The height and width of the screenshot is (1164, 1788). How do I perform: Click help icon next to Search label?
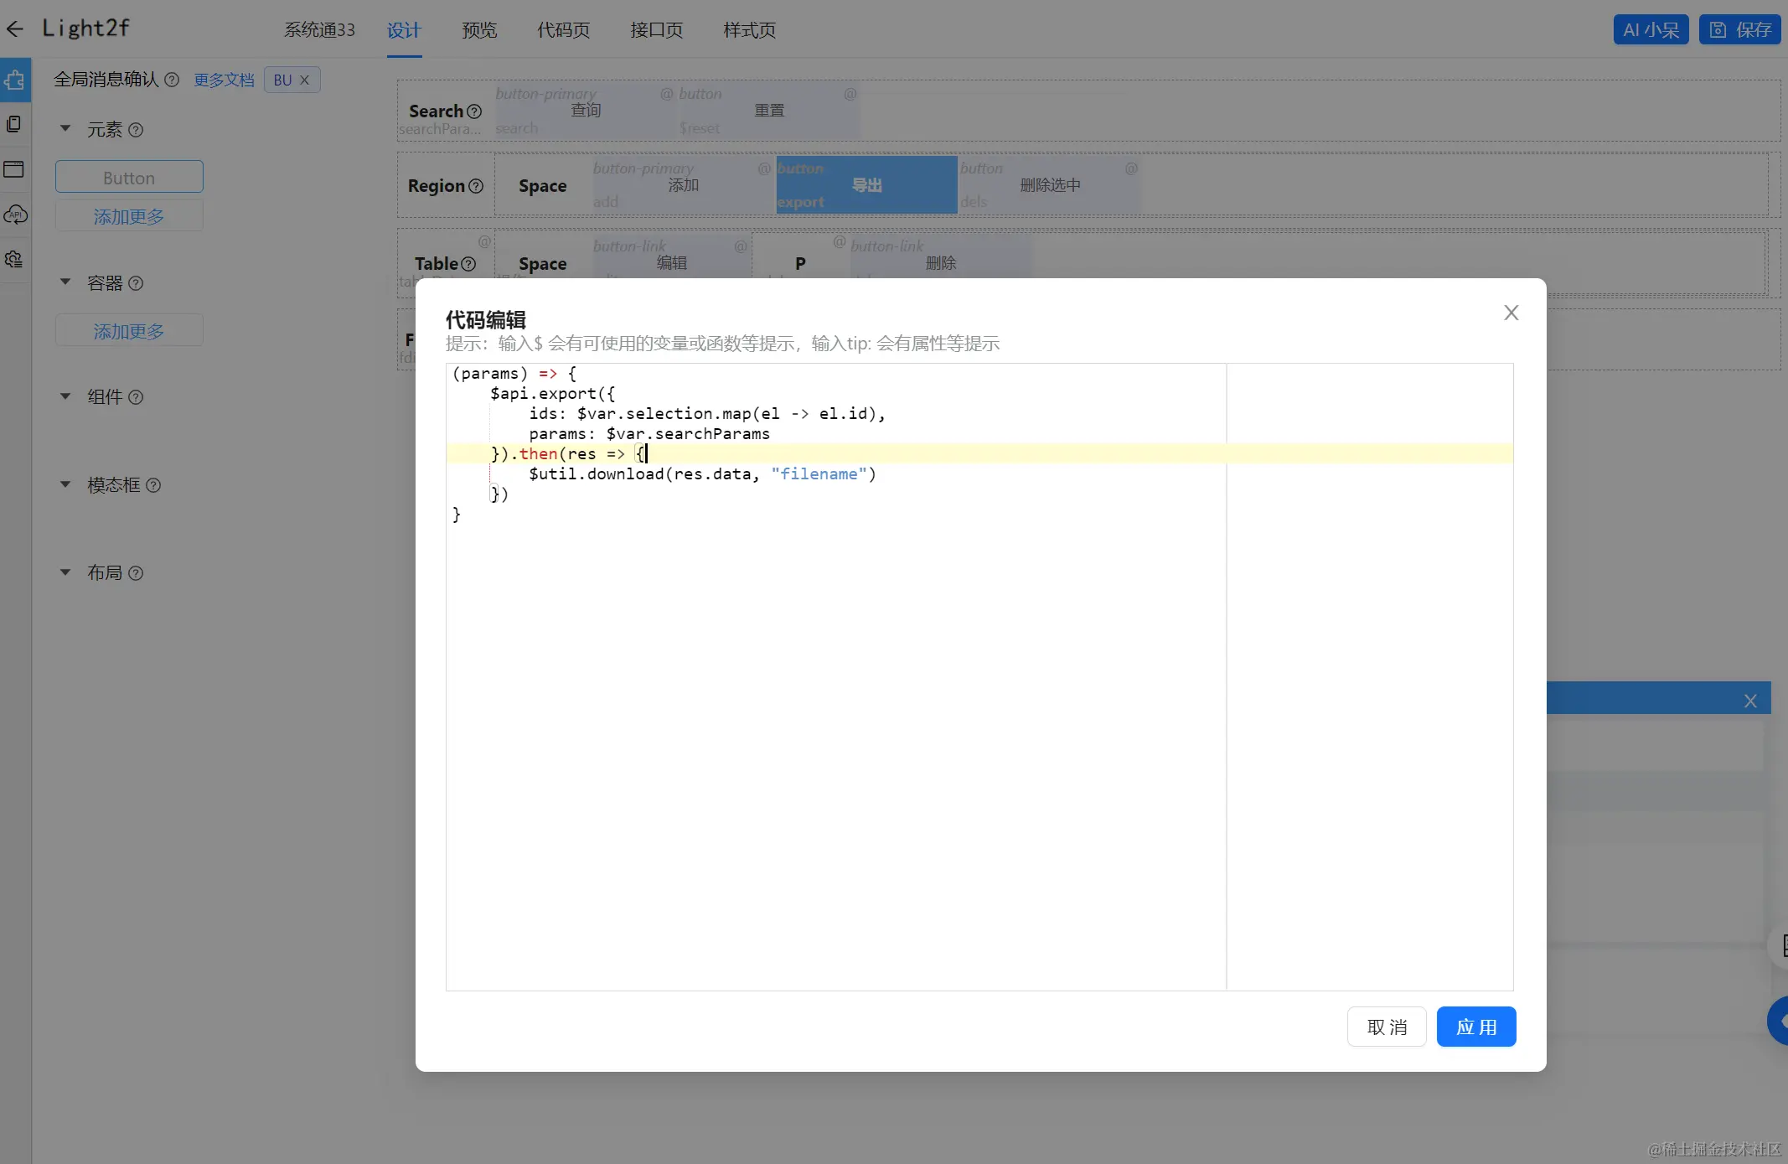coord(474,111)
